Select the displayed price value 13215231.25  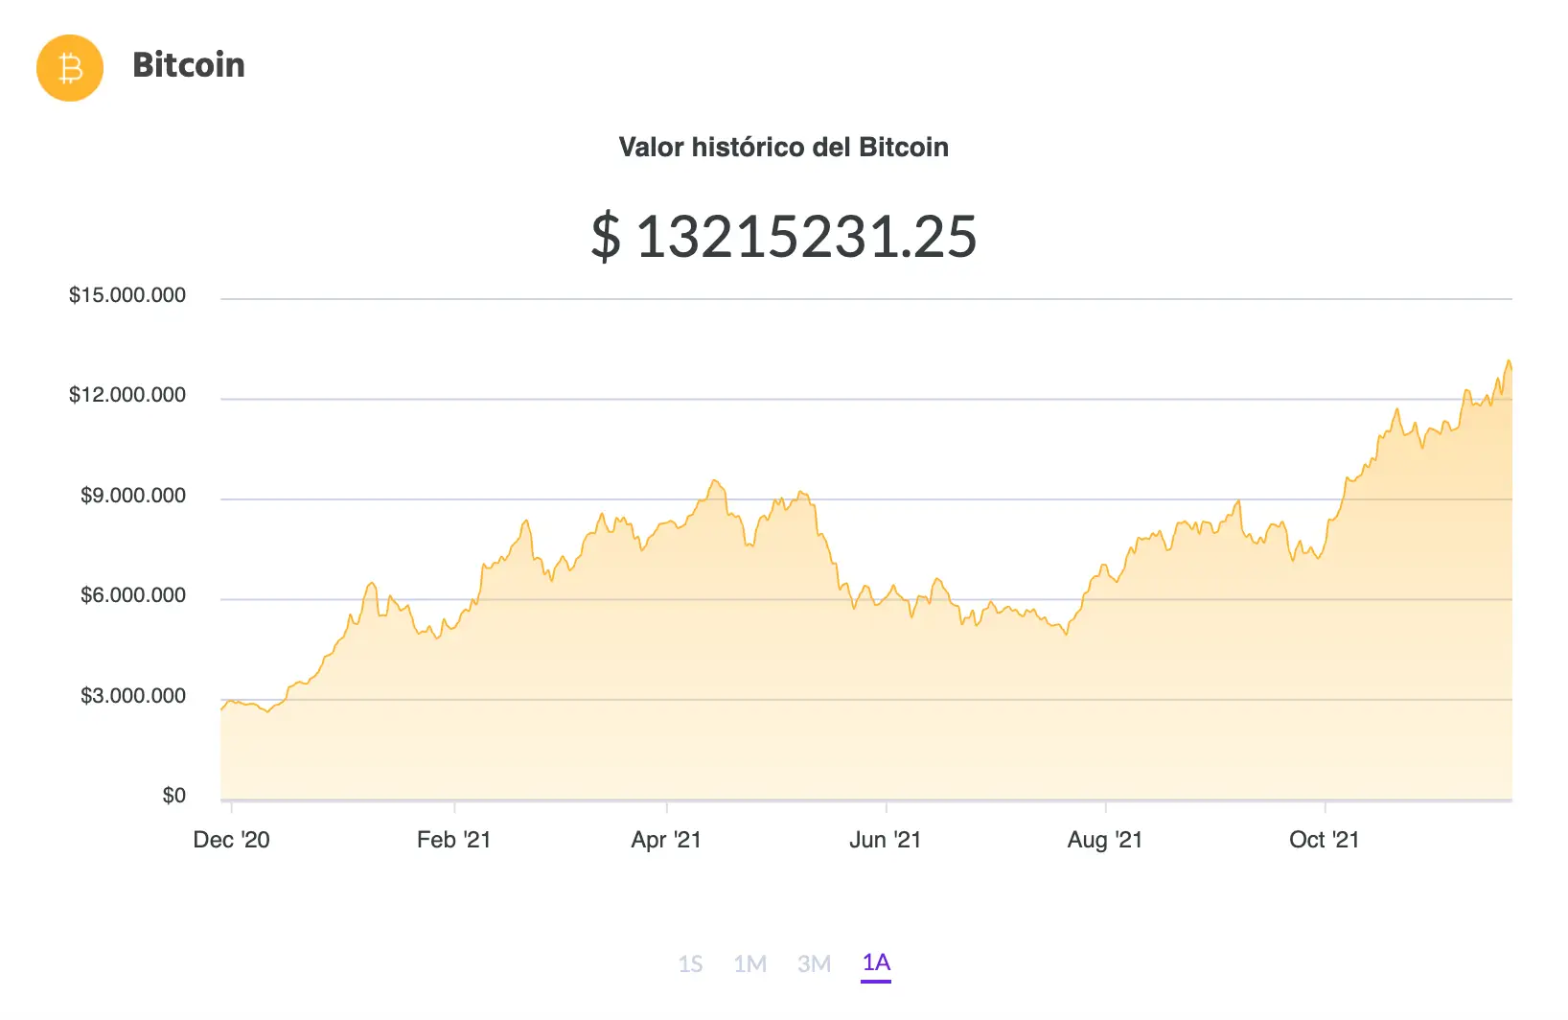[784, 237]
